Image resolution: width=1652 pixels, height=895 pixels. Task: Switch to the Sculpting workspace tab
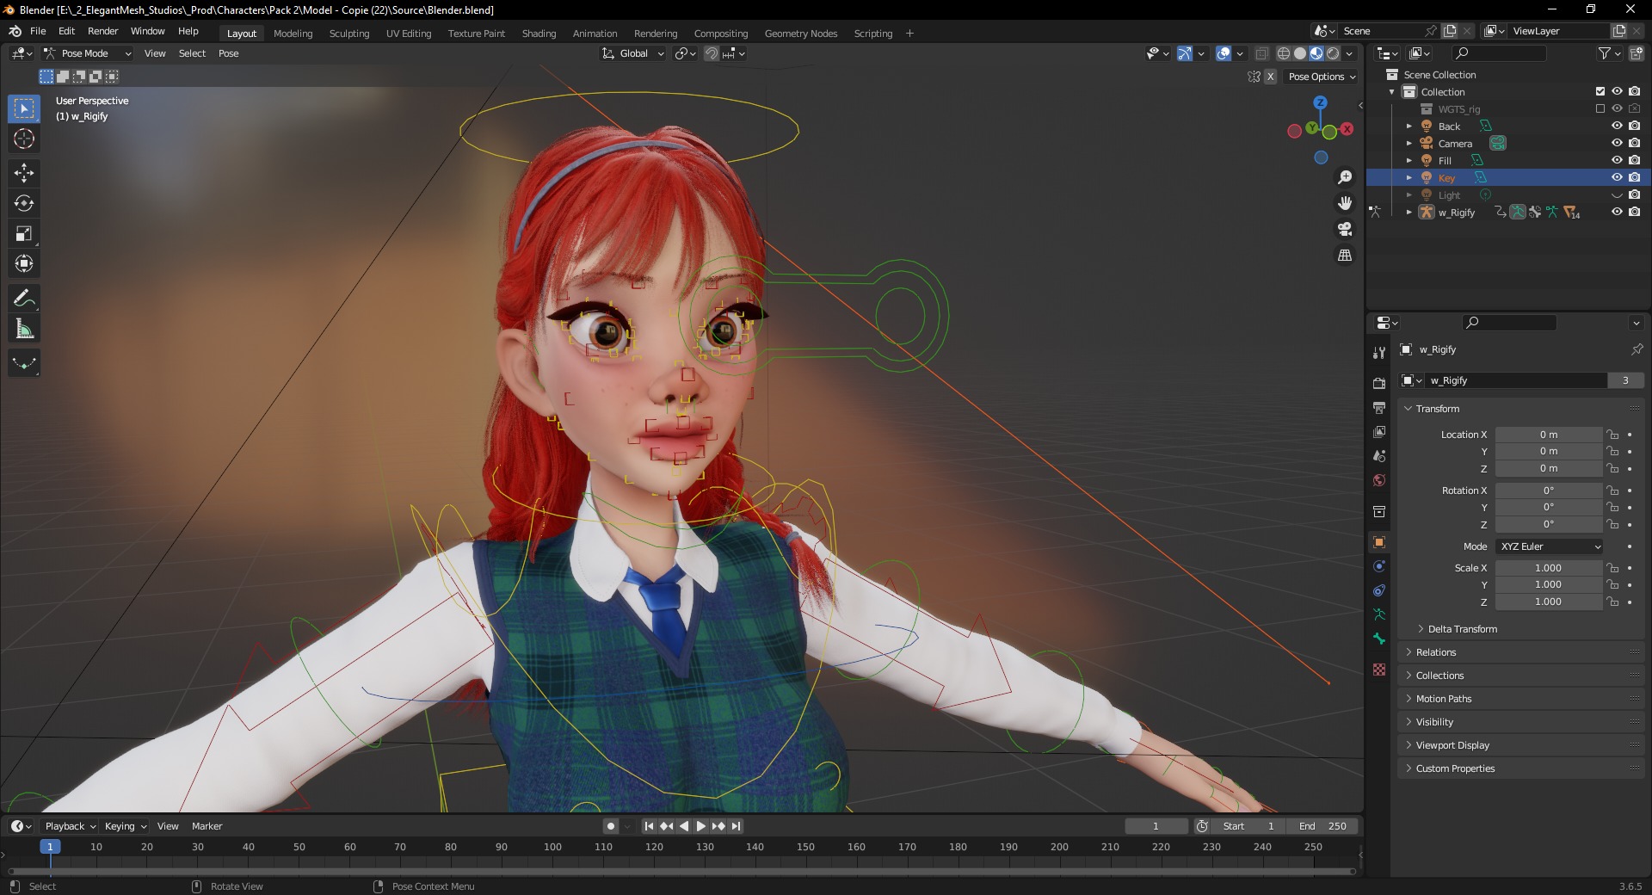(x=349, y=34)
